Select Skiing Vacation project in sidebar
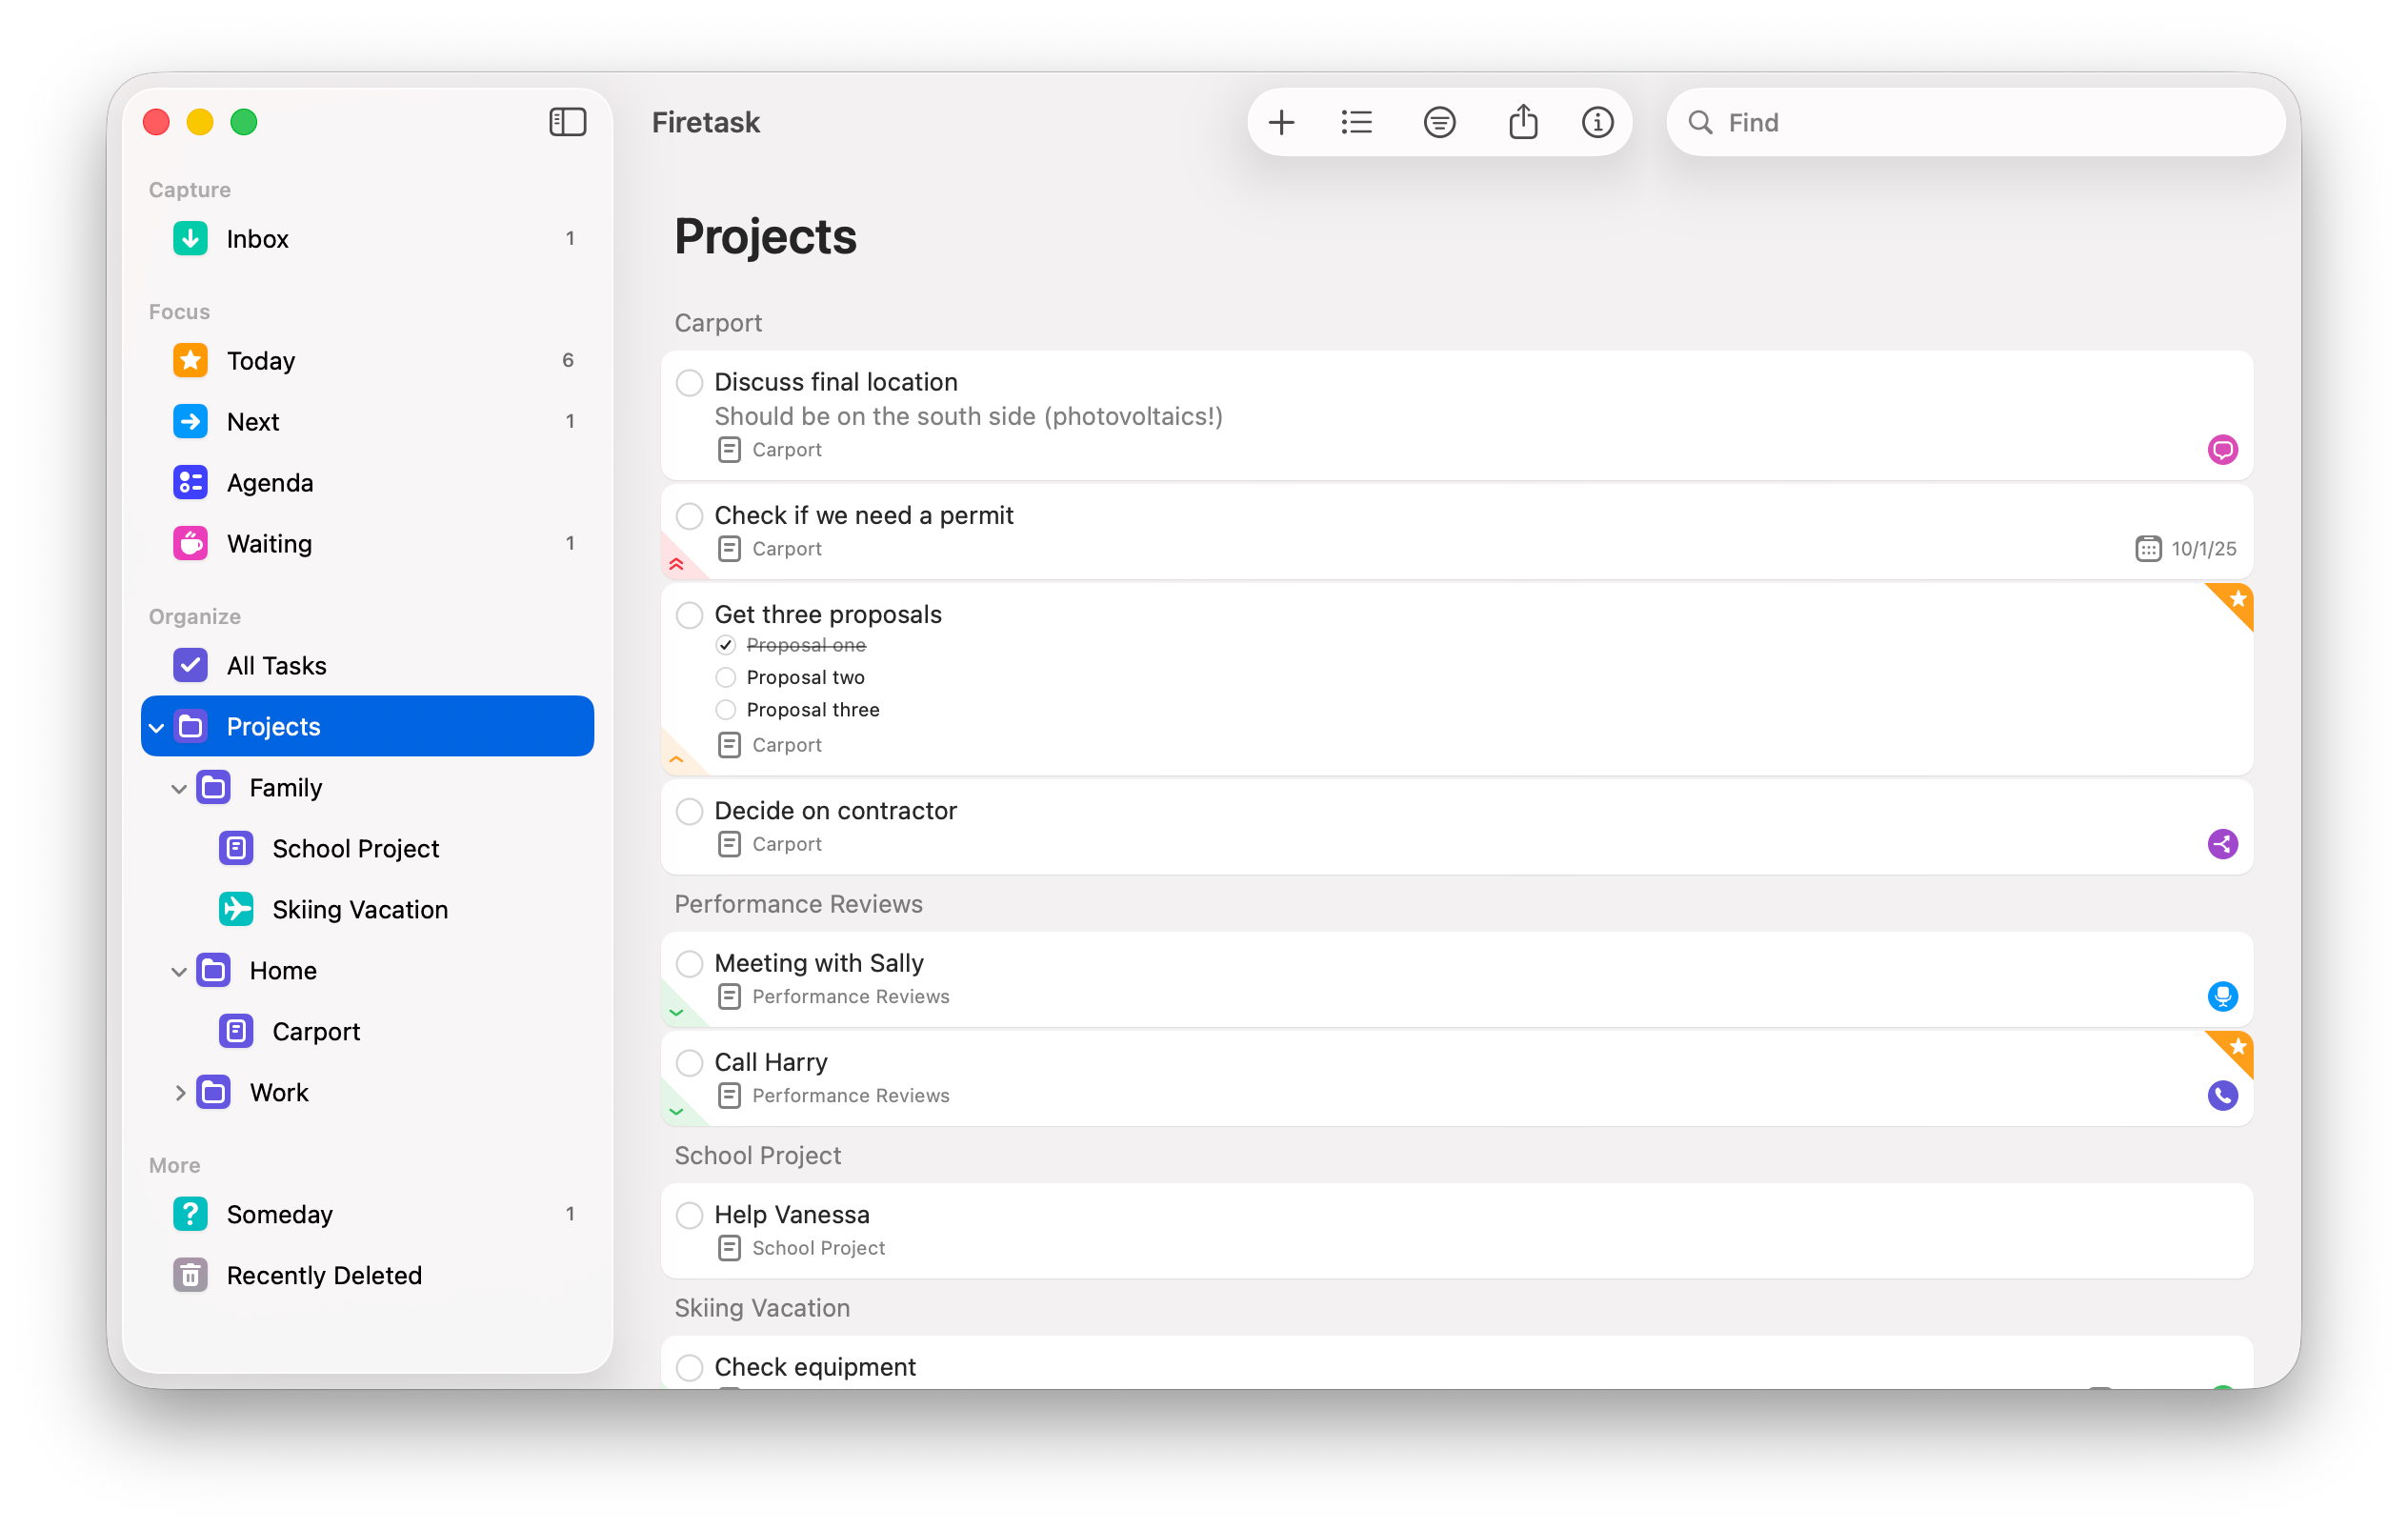Viewport: 2408px width, 1530px height. pyautogui.click(x=359, y=910)
